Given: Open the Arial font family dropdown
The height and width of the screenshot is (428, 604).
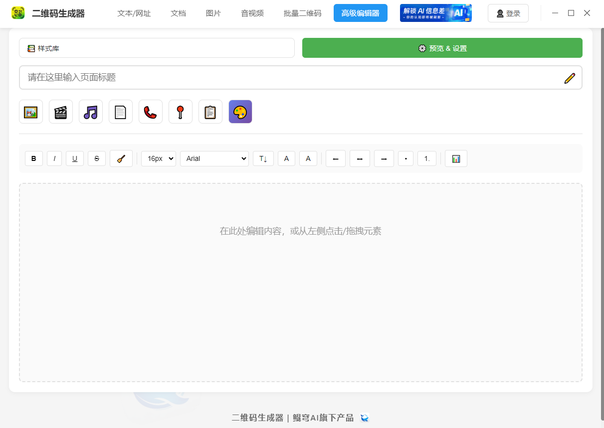Looking at the screenshot, I should coord(214,158).
